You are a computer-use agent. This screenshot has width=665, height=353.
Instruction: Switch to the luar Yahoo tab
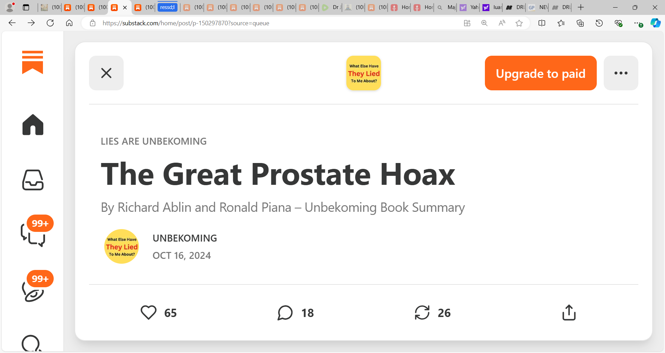point(492,7)
